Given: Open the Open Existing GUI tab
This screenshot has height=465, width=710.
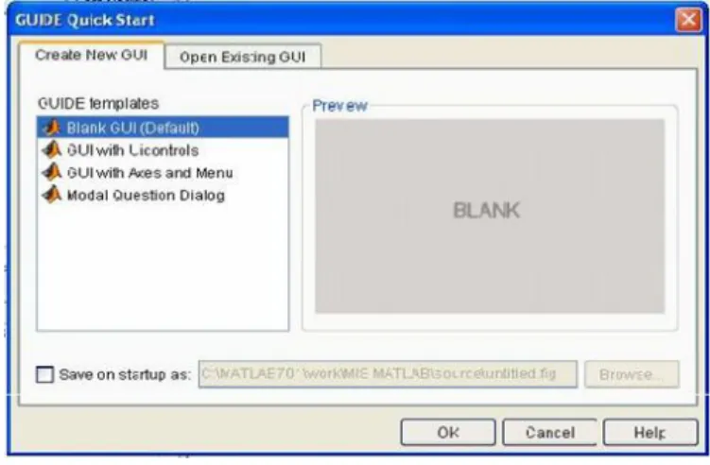Looking at the screenshot, I should click(x=243, y=57).
